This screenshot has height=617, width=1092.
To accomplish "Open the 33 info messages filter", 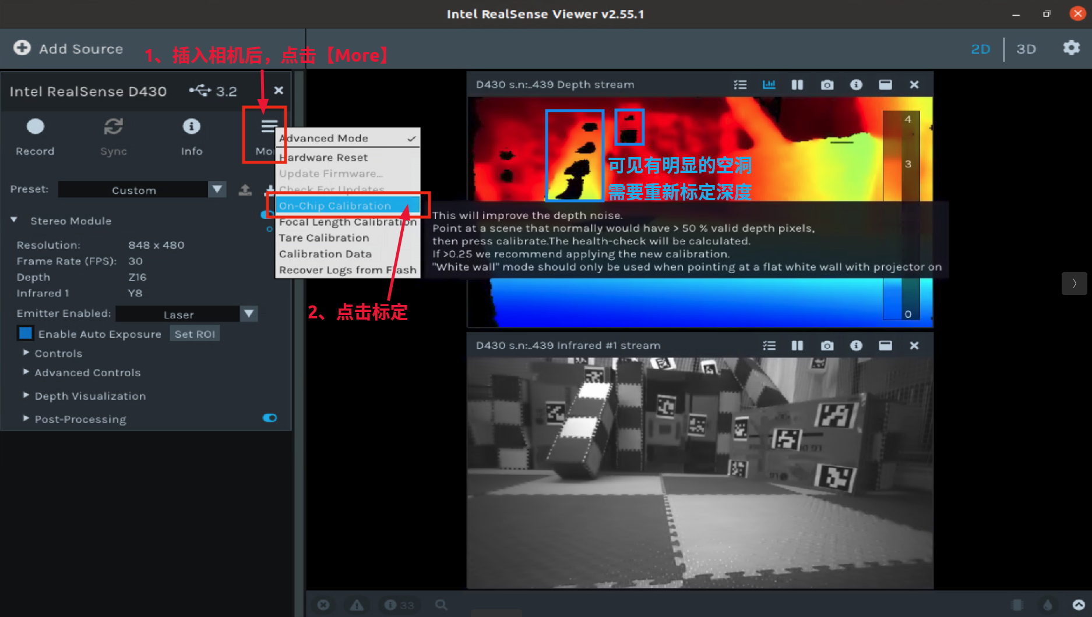I will [x=400, y=605].
